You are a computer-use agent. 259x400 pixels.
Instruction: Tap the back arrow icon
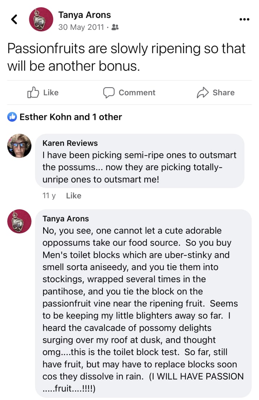pos(14,19)
